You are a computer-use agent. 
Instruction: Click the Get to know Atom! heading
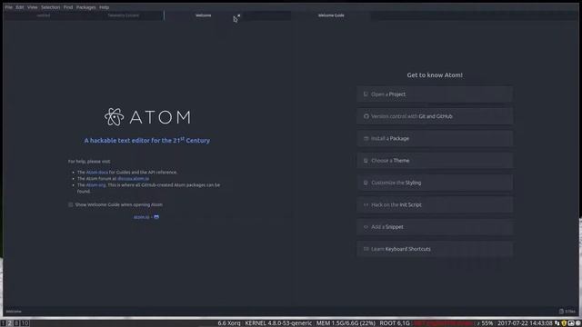(435, 75)
